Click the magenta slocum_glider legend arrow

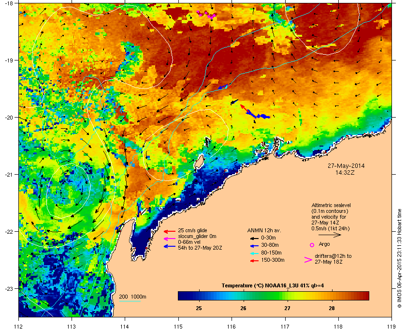pyautogui.click(x=170, y=239)
